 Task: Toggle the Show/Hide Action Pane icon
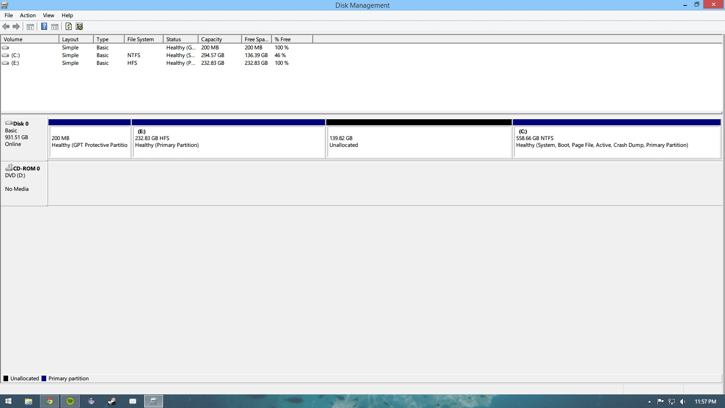tap(55, 27)
